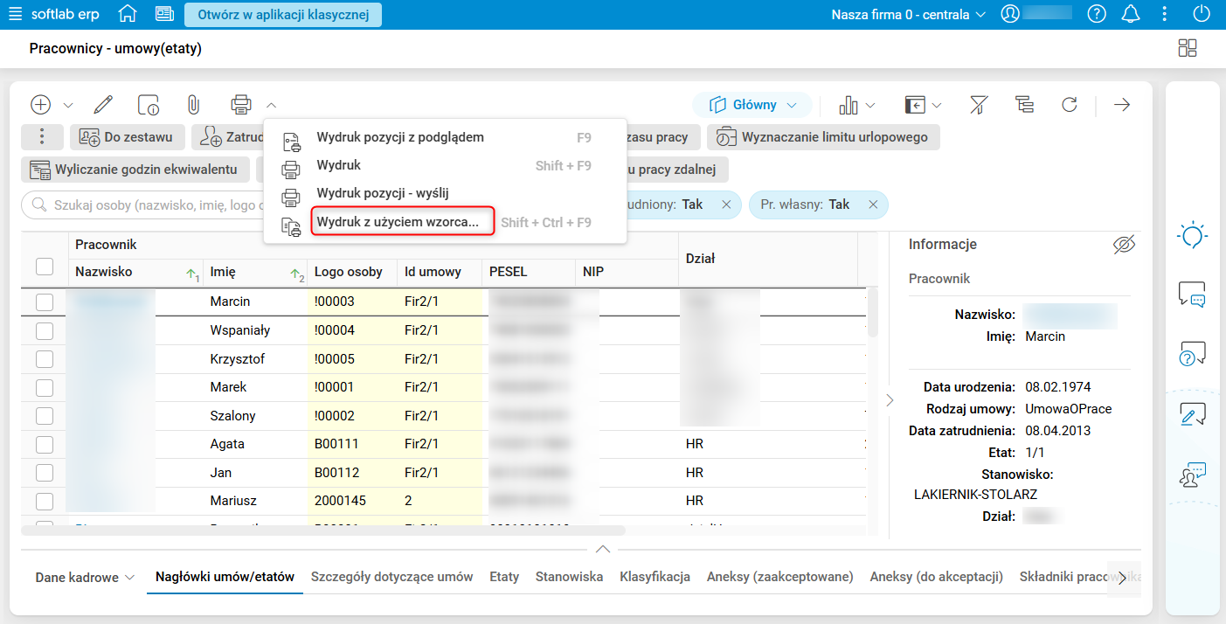This screenshot has height=624, width=1226.
Task: Open the dashboard tiles layout icon
Action: point(1188,49)
